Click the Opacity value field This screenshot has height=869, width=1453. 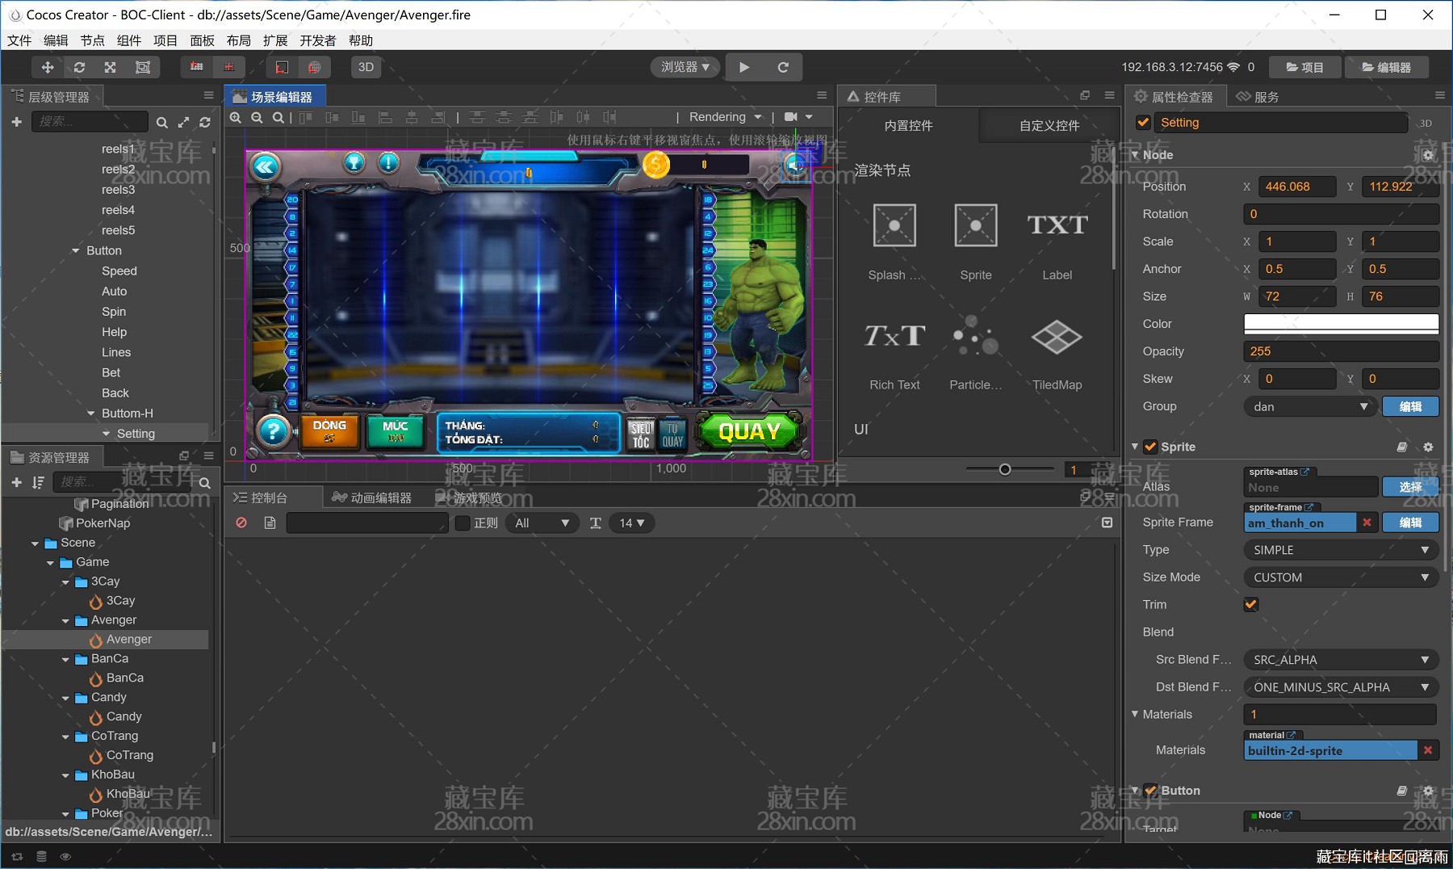coord(1341,351)
